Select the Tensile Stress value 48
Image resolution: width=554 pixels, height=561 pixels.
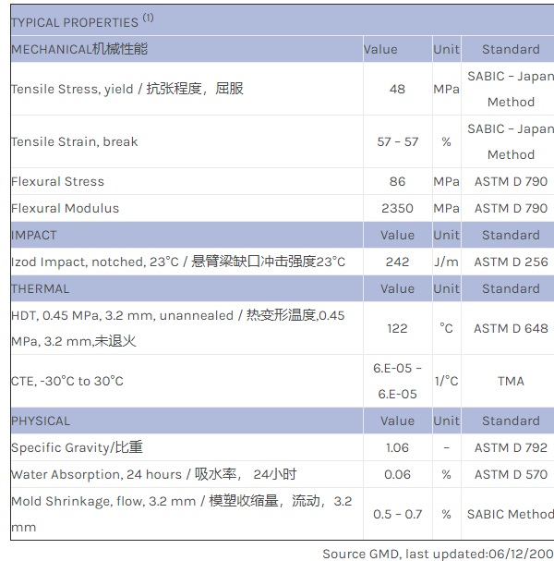click(397, 89)
